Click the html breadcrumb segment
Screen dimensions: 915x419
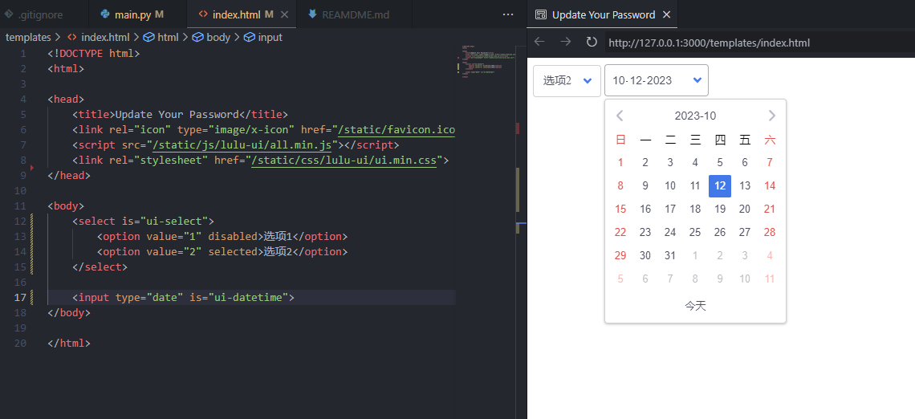coord(161,38)
